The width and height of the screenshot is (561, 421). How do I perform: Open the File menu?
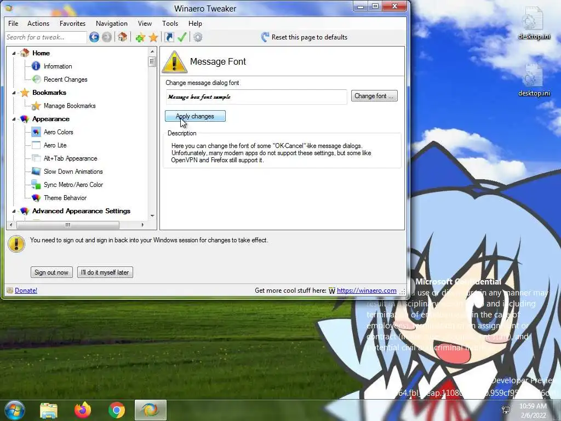point(13,23)
